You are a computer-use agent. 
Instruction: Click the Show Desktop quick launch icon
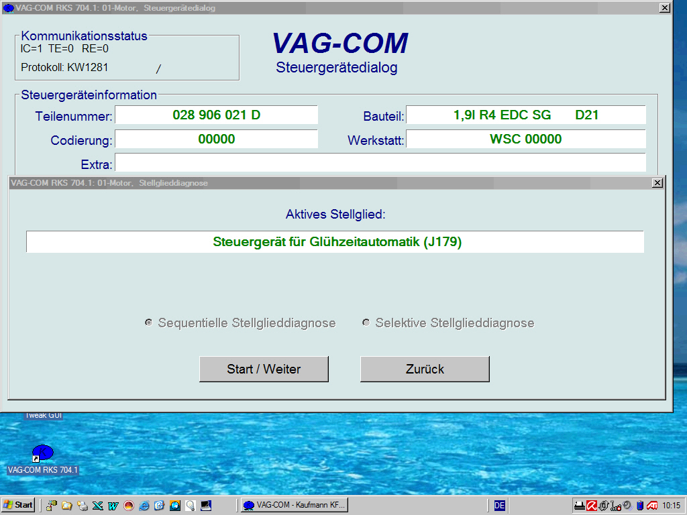coord(206,506)
